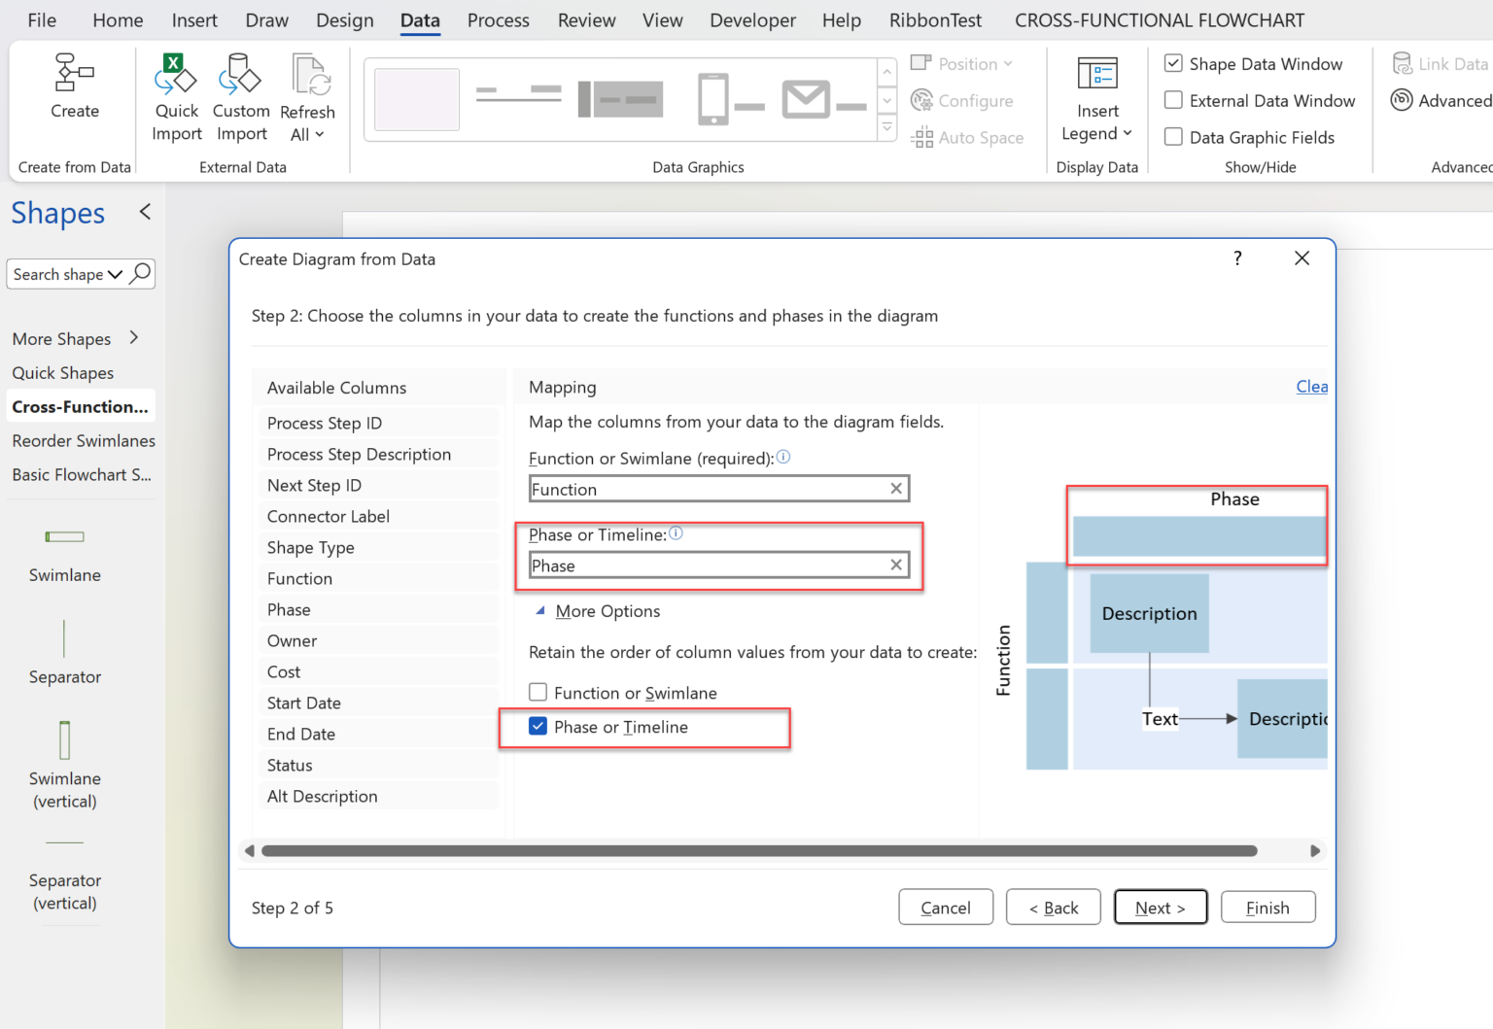
Task: Clear the Phase mapping with its X
Action: 896,565
